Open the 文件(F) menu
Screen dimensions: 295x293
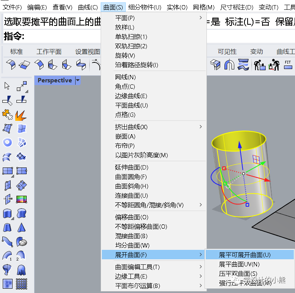pyautogui.click(x=12, y=7)
